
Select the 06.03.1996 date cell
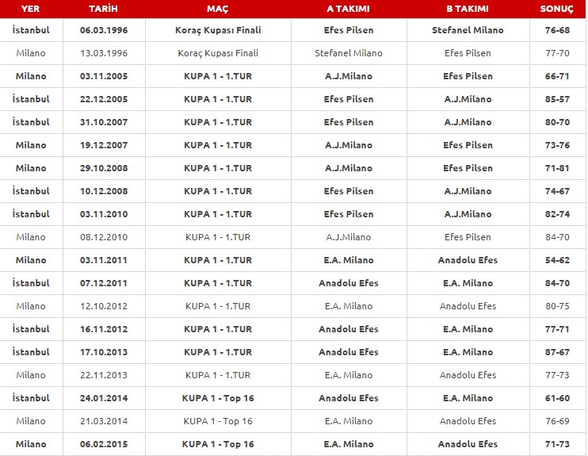pyautogui.click(x=103, y=30)
